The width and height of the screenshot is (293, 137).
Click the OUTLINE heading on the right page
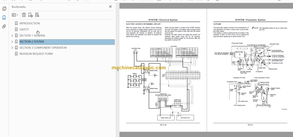[x=217, y=24]
